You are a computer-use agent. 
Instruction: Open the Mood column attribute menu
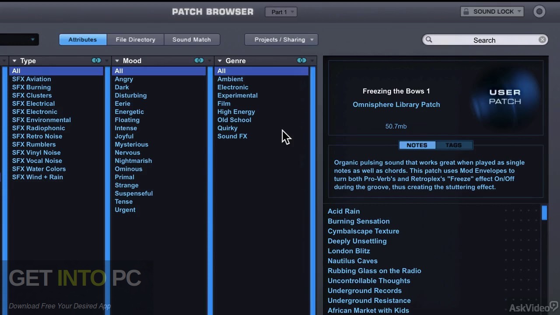117,61
